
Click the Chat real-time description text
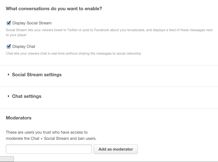coord(73,53)
